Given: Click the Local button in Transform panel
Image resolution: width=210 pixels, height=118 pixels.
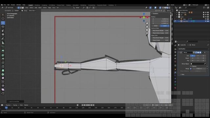Looking at the screenshot, I should tap(165, 26).
